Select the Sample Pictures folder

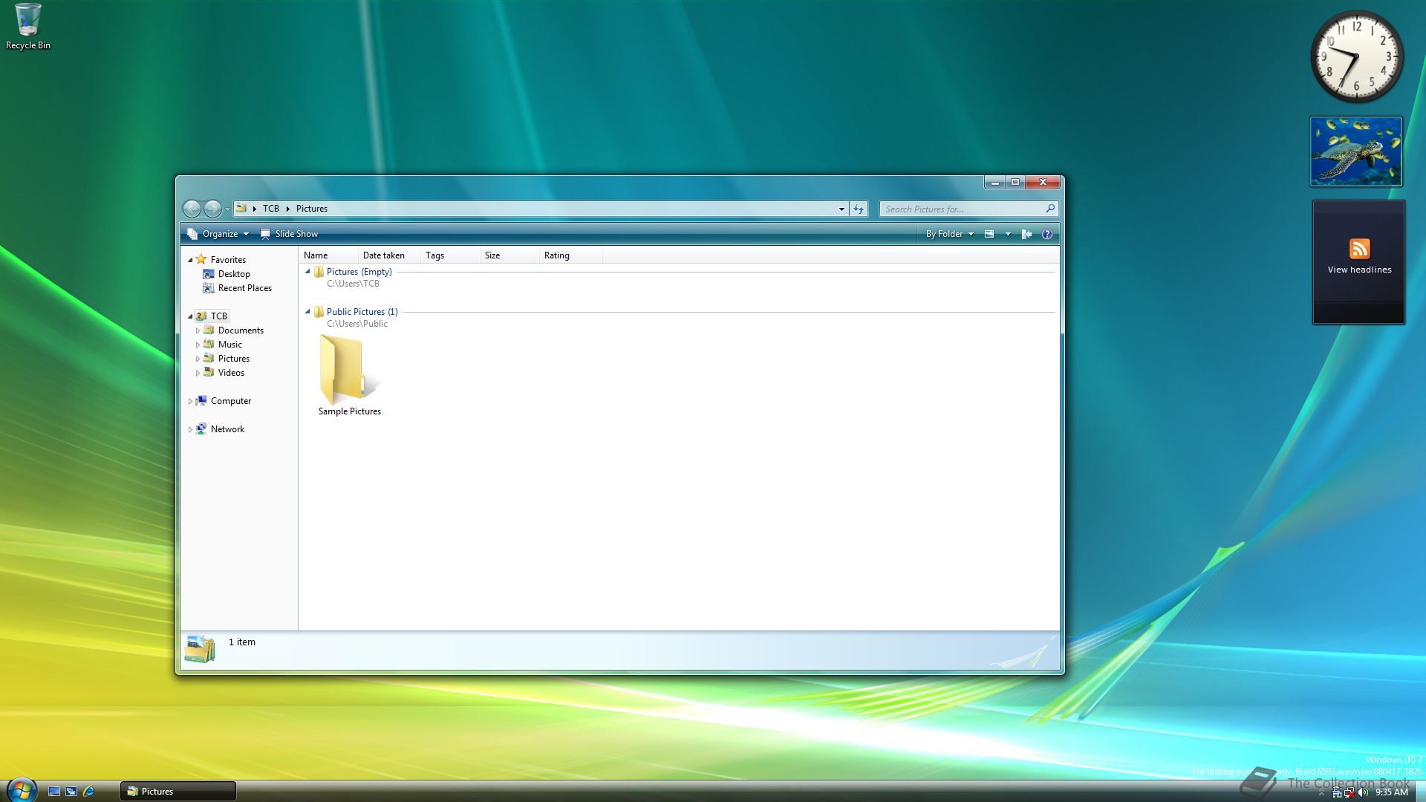(350, 375)
